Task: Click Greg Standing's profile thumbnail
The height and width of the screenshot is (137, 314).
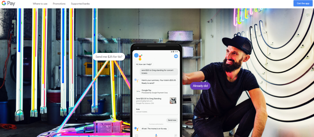Action: pyautogui.click(x=173, y=100)
